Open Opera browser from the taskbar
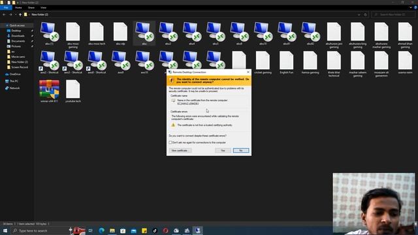418x235 pixels. point(165,230)
